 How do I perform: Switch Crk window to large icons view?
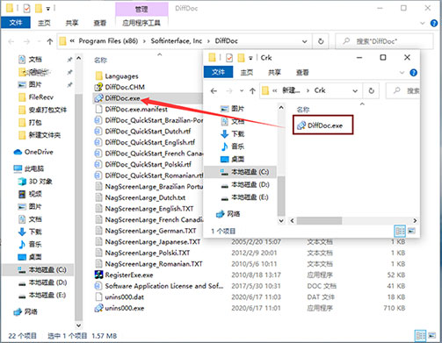pyautogui.click(x=411, y=231)
